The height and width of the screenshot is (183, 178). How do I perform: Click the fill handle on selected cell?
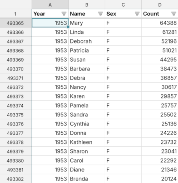pos(68,27)
